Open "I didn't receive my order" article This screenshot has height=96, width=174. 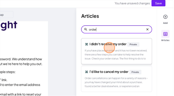tap(108, 44)
